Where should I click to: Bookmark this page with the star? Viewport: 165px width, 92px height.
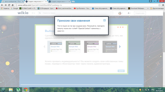click(159, 5)
